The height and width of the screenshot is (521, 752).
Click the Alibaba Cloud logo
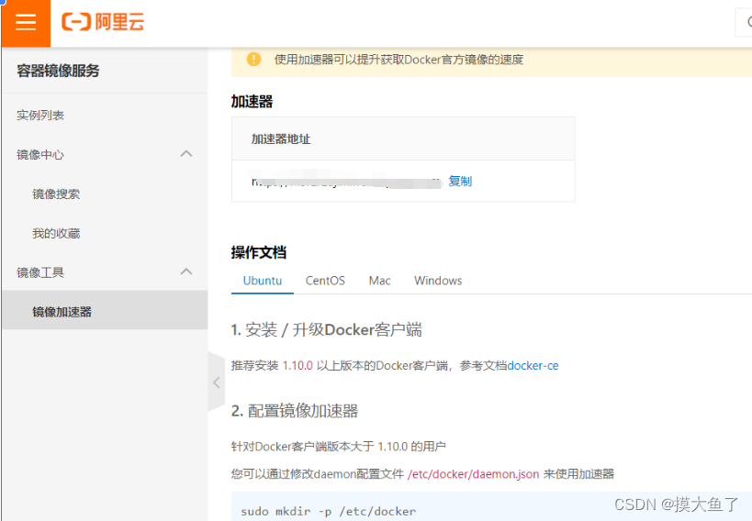pyautogui.click(x=103, y=22)
